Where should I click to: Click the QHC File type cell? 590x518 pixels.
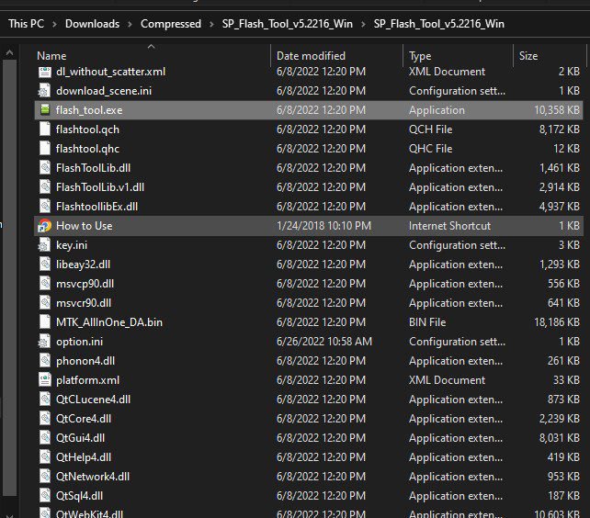pos(430,148)
